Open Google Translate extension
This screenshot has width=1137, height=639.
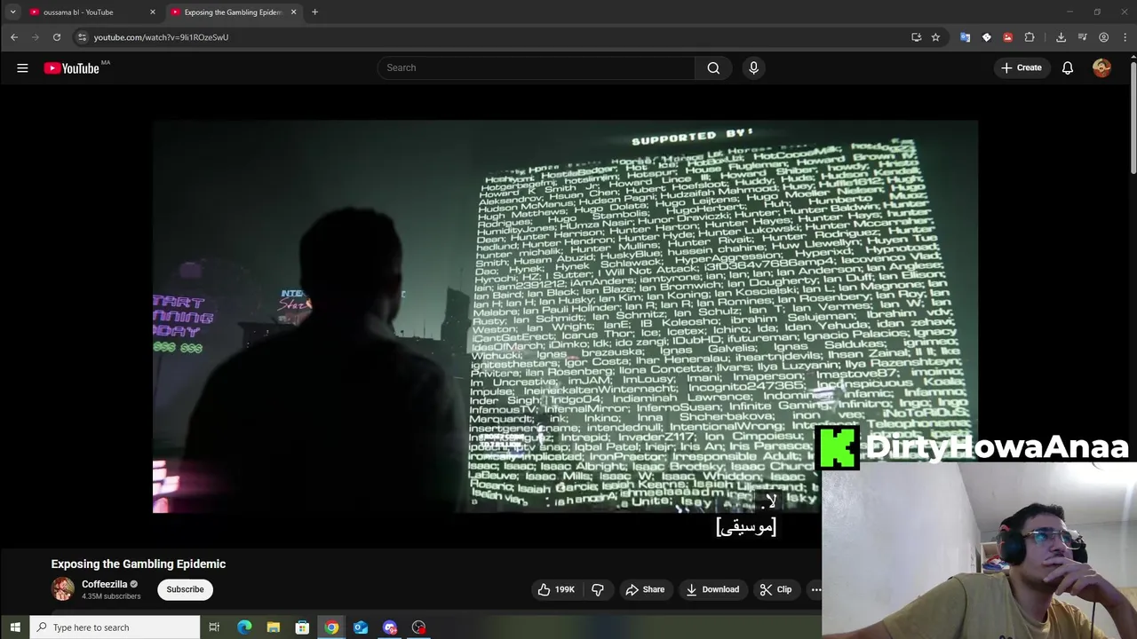(965, 37)
